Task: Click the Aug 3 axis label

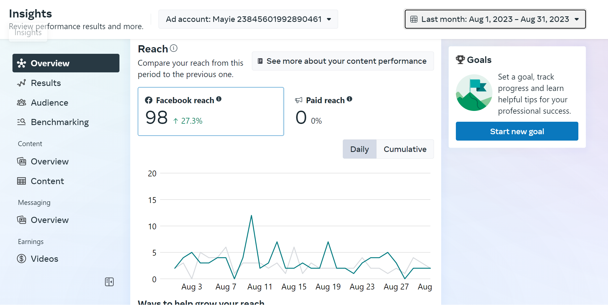Action: [x=192, y=287]
